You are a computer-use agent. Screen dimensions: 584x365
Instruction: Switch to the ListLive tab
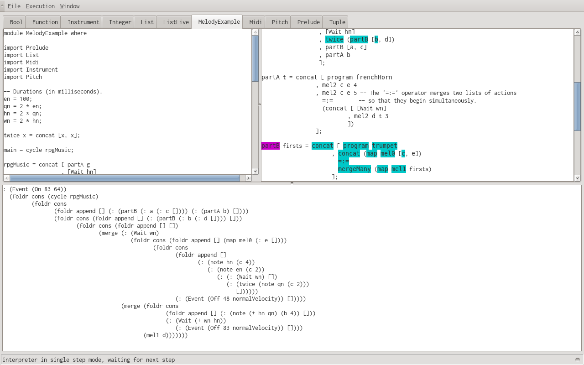pos(176,22)
